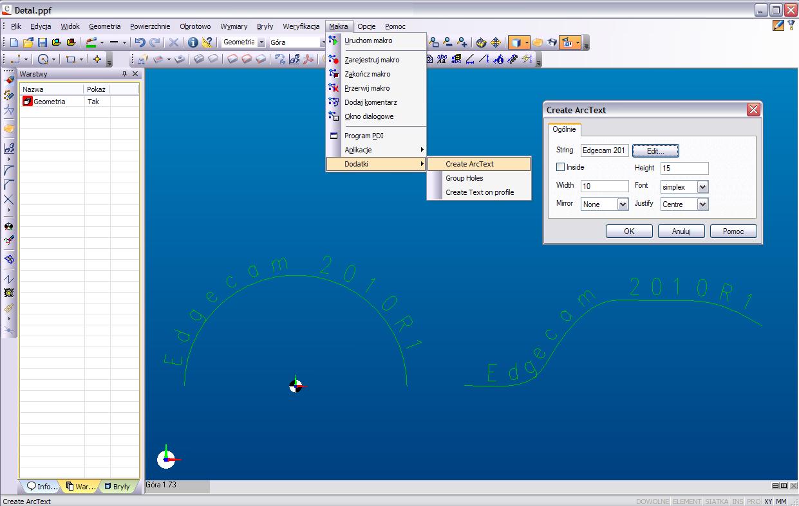Open the Geometria menu in menu bar
799x506 pixels.
[x=105, y=26]
